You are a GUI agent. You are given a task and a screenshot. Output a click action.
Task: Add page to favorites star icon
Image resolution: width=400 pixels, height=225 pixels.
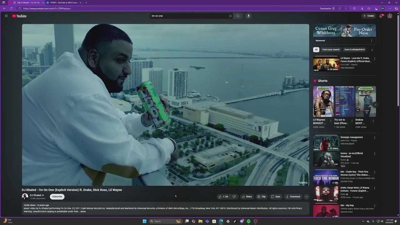[x=346, y=8]
